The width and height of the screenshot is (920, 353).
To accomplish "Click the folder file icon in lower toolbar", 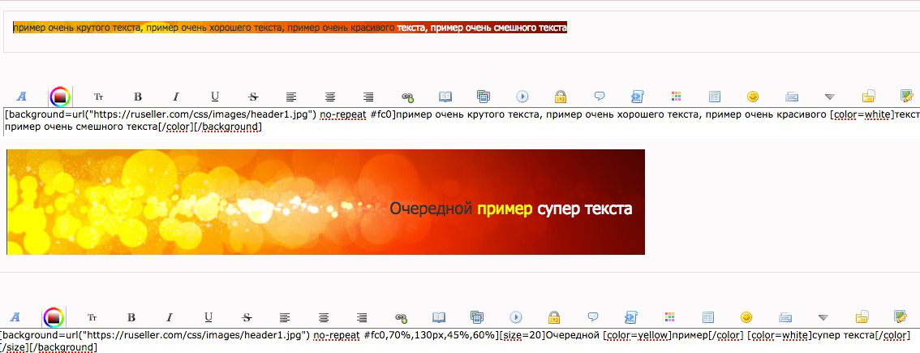I will [x=862, y=317].
